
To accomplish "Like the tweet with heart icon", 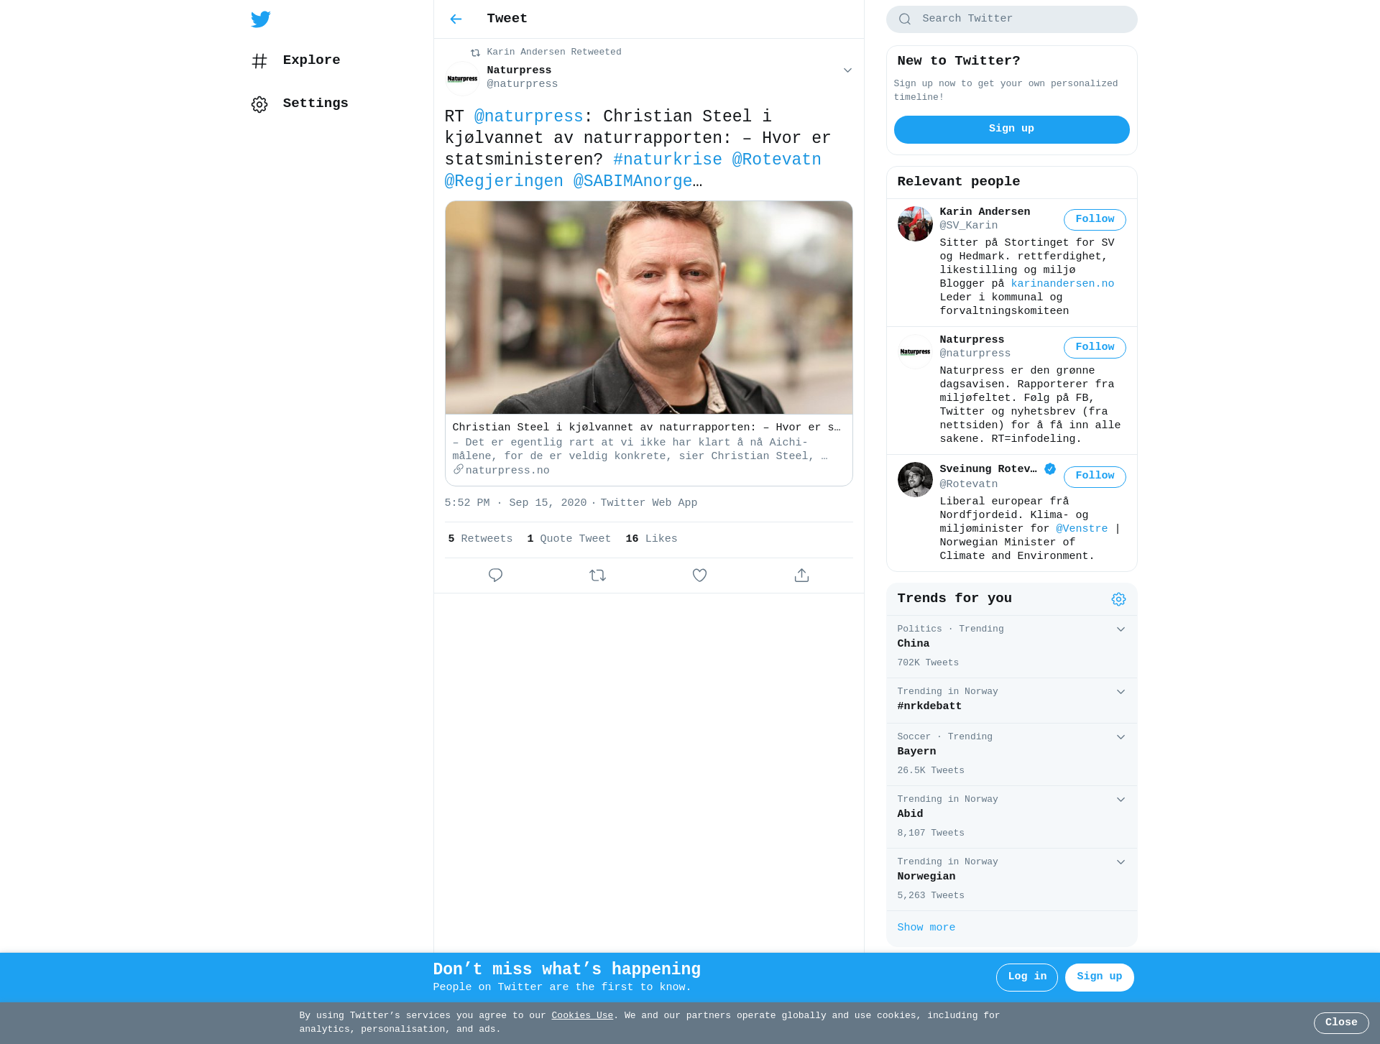I will (x=699, y=576).
